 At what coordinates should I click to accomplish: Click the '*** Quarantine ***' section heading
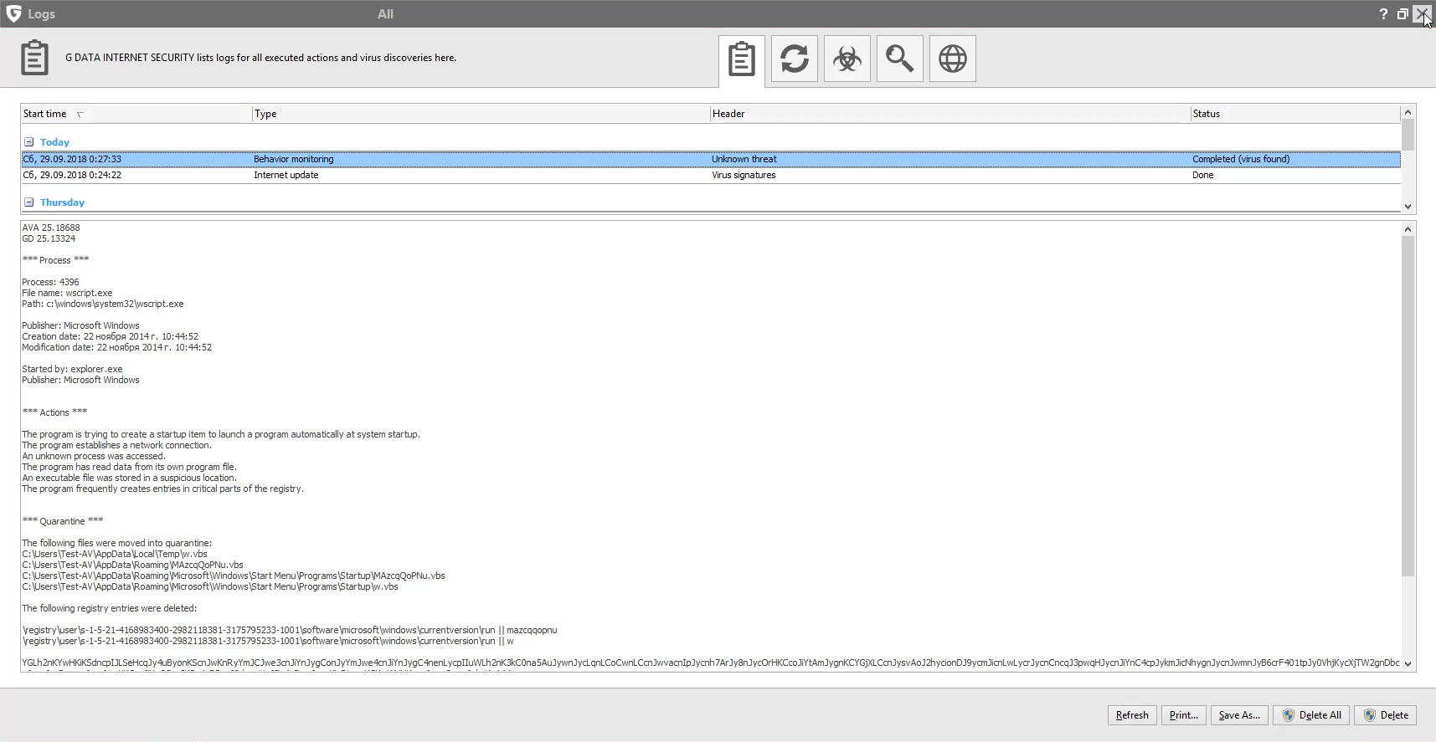63,521
